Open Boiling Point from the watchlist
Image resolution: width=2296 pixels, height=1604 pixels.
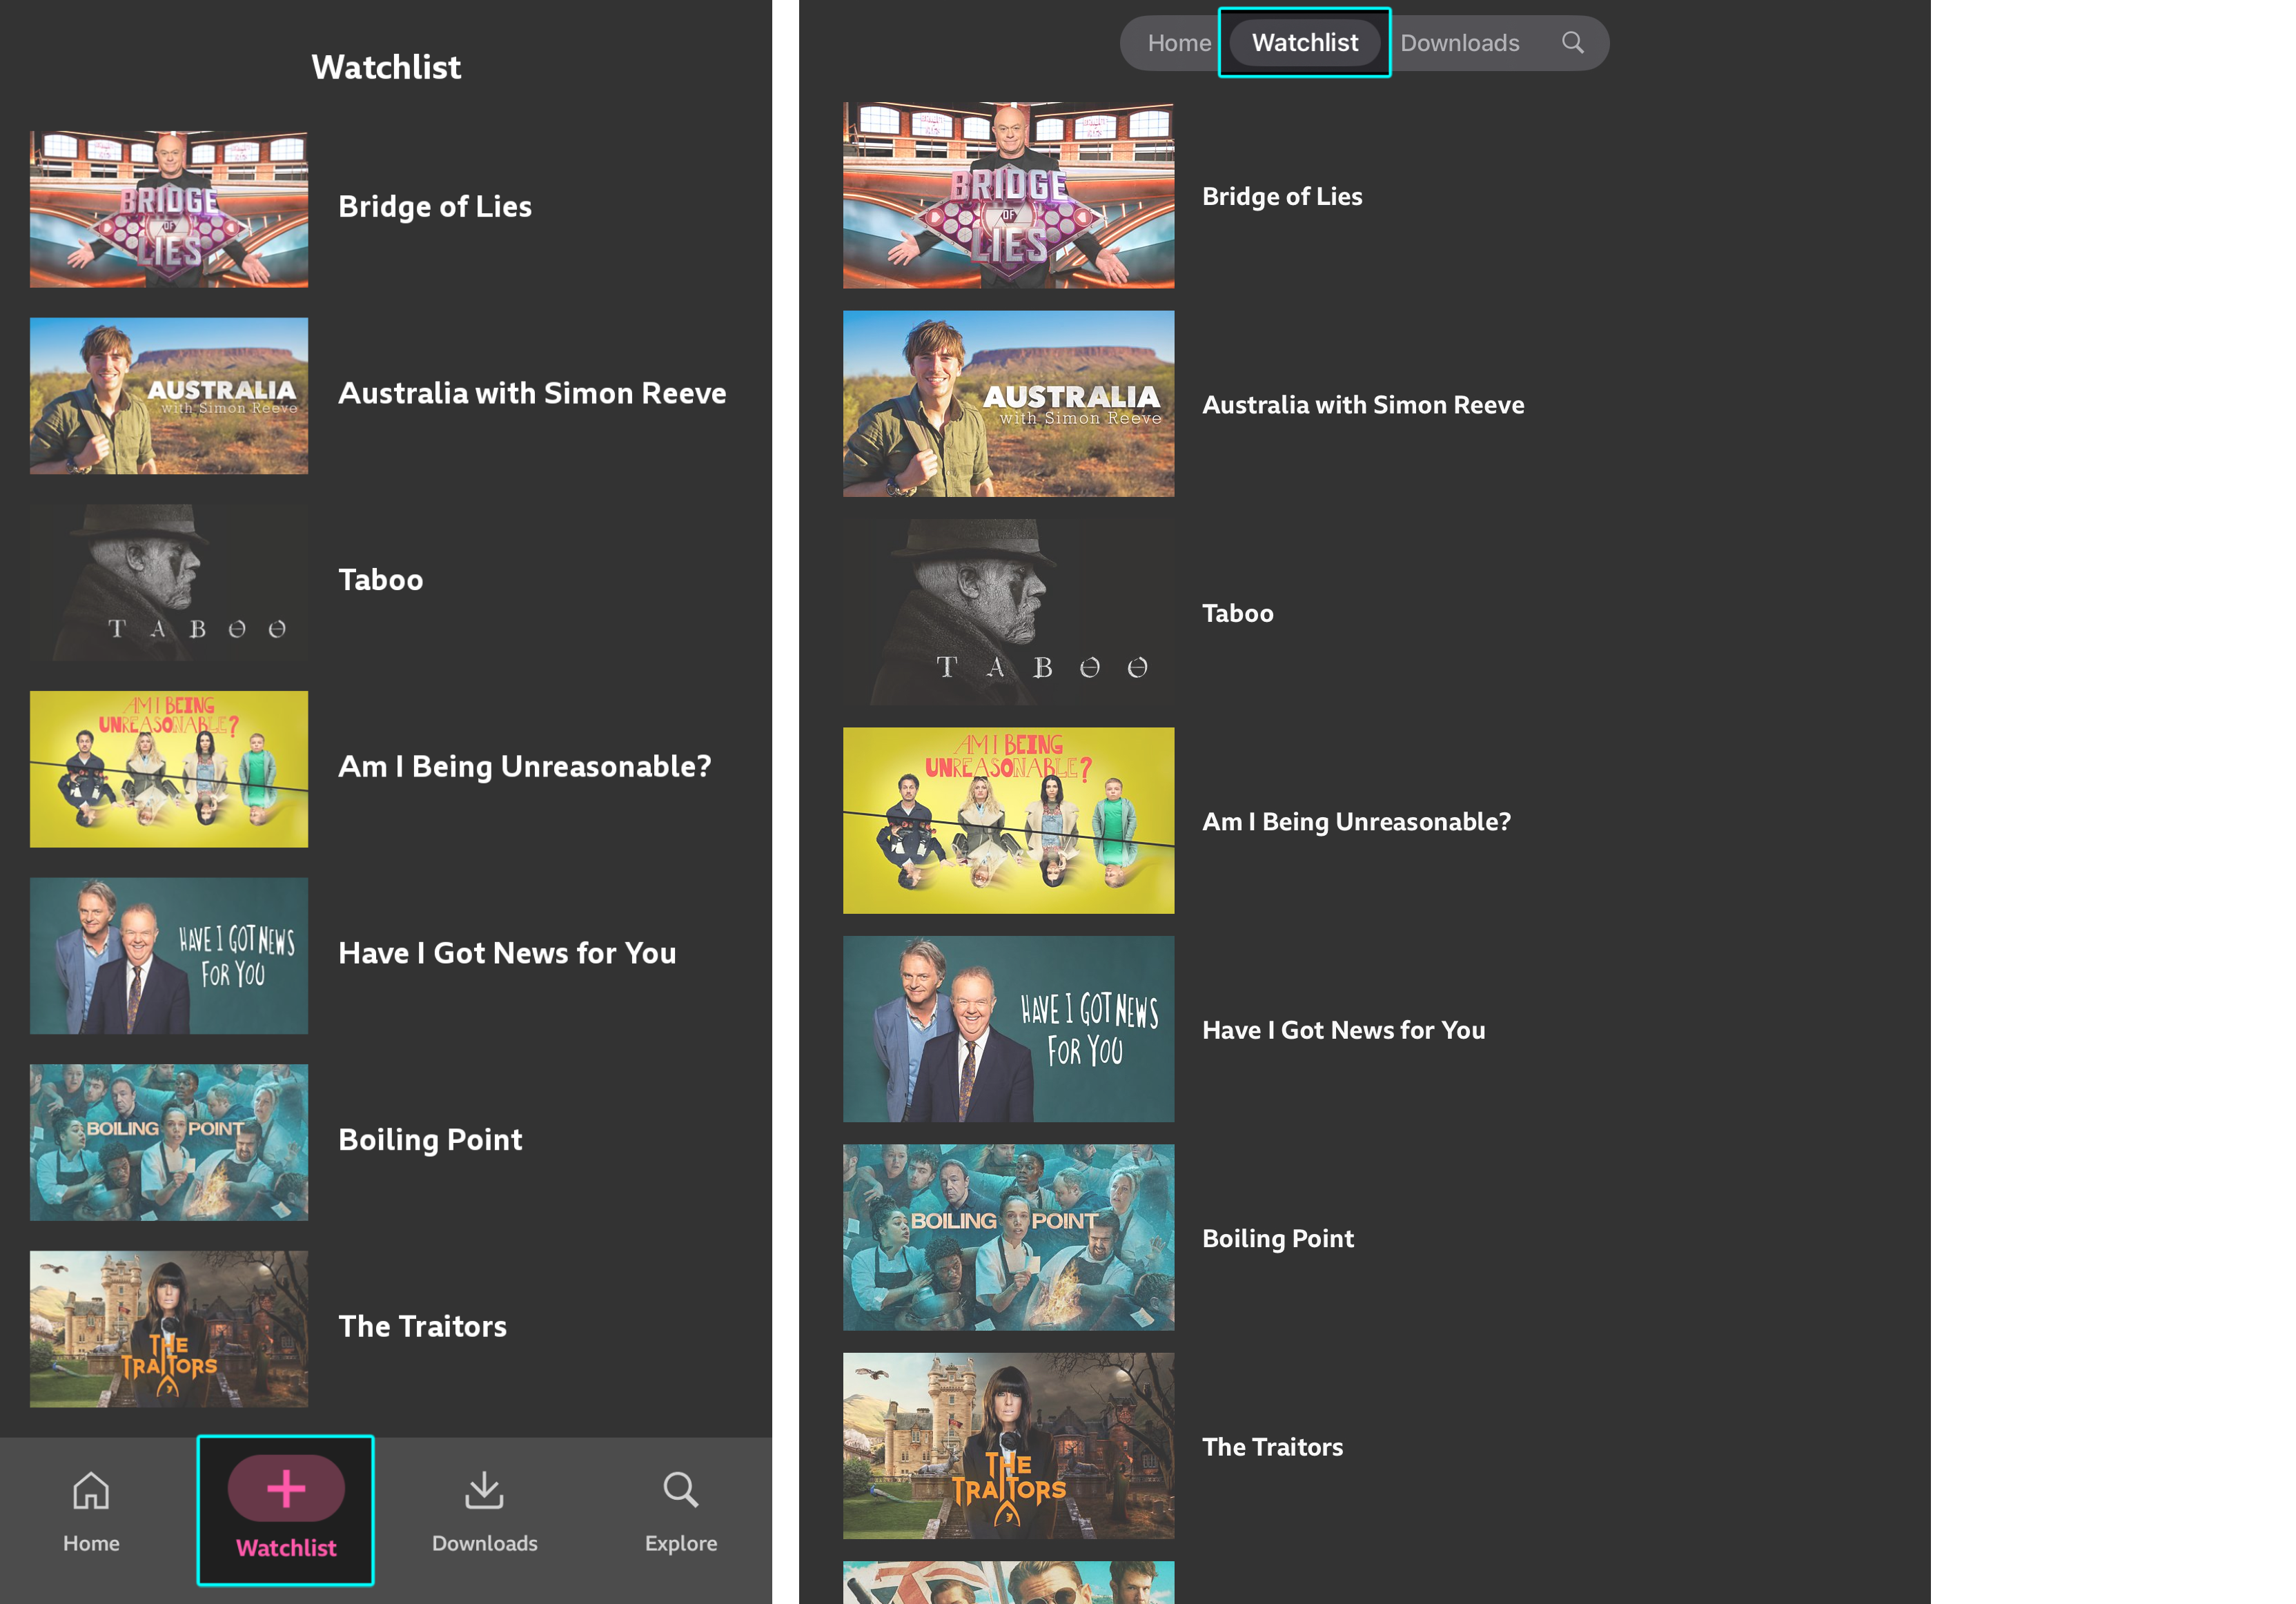coord(430,1139)
